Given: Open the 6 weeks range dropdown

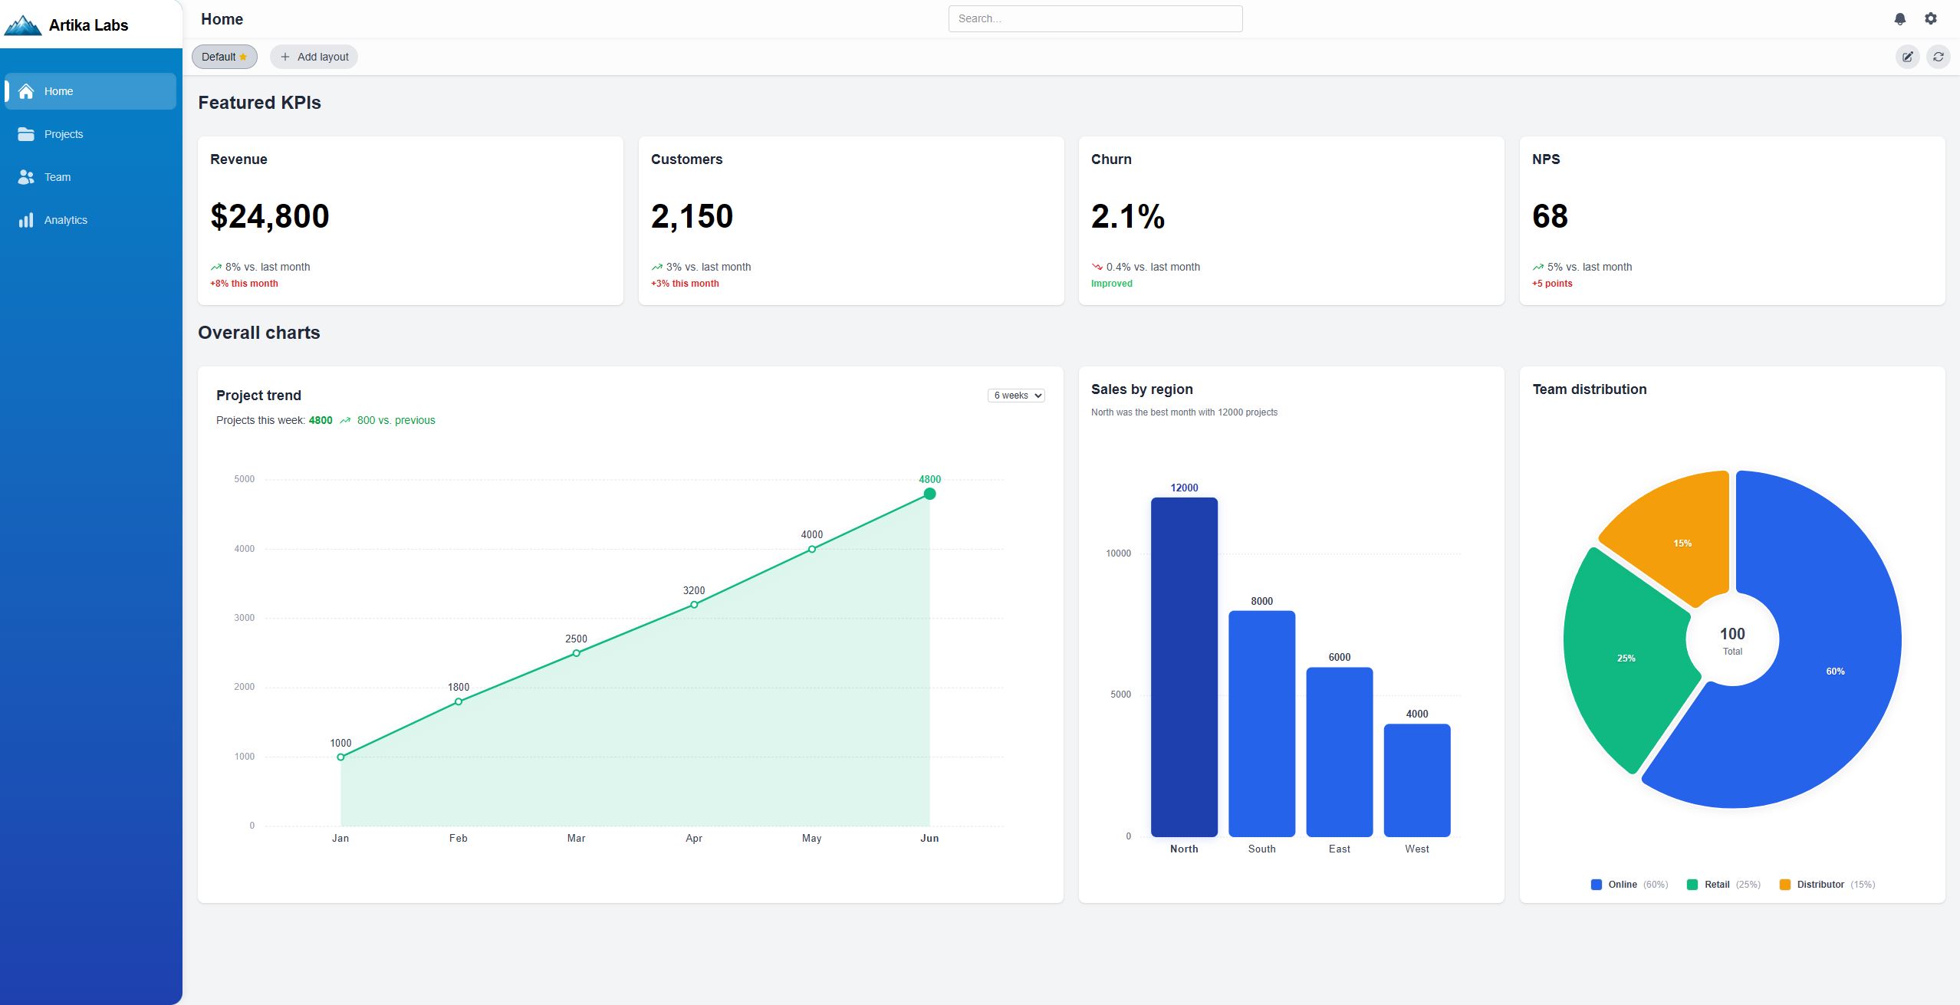Looking at the screenshot, I should [1016, 396].
